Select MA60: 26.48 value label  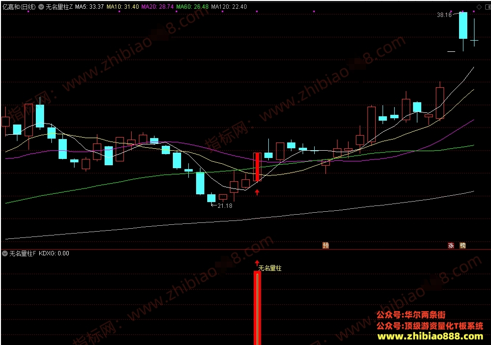click(192, 7)
